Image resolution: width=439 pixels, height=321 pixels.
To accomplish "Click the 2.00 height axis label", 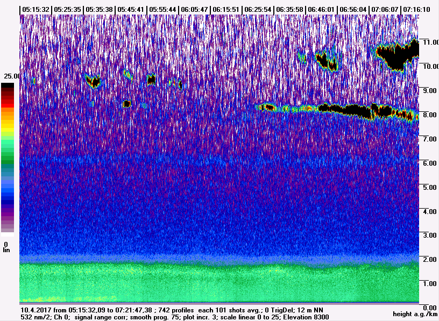I will (430, 259).
